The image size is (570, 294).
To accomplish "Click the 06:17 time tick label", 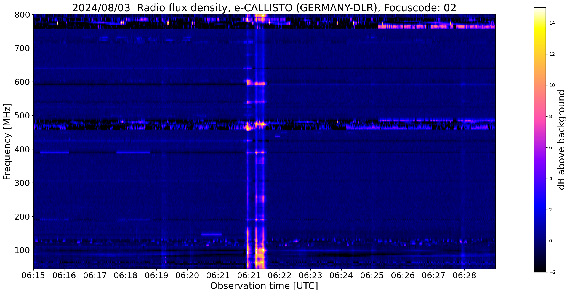I will tap(95, 276).
